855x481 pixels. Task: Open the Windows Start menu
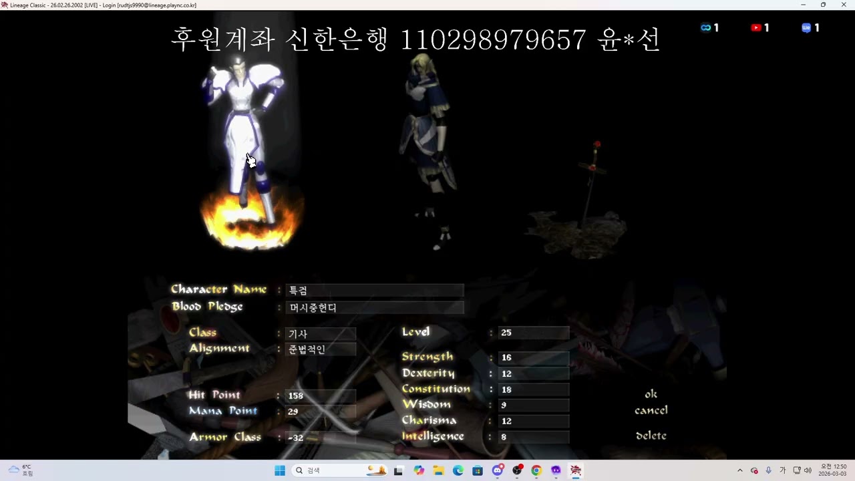pos(280,470)
